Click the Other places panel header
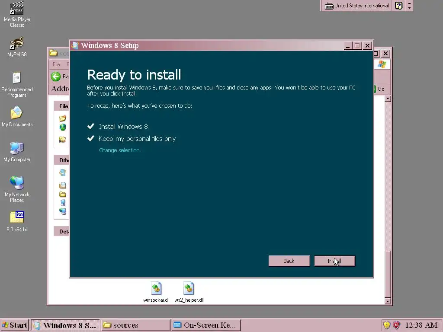The width and height of the screenshot is (443, 332). [x=62, y=160]
